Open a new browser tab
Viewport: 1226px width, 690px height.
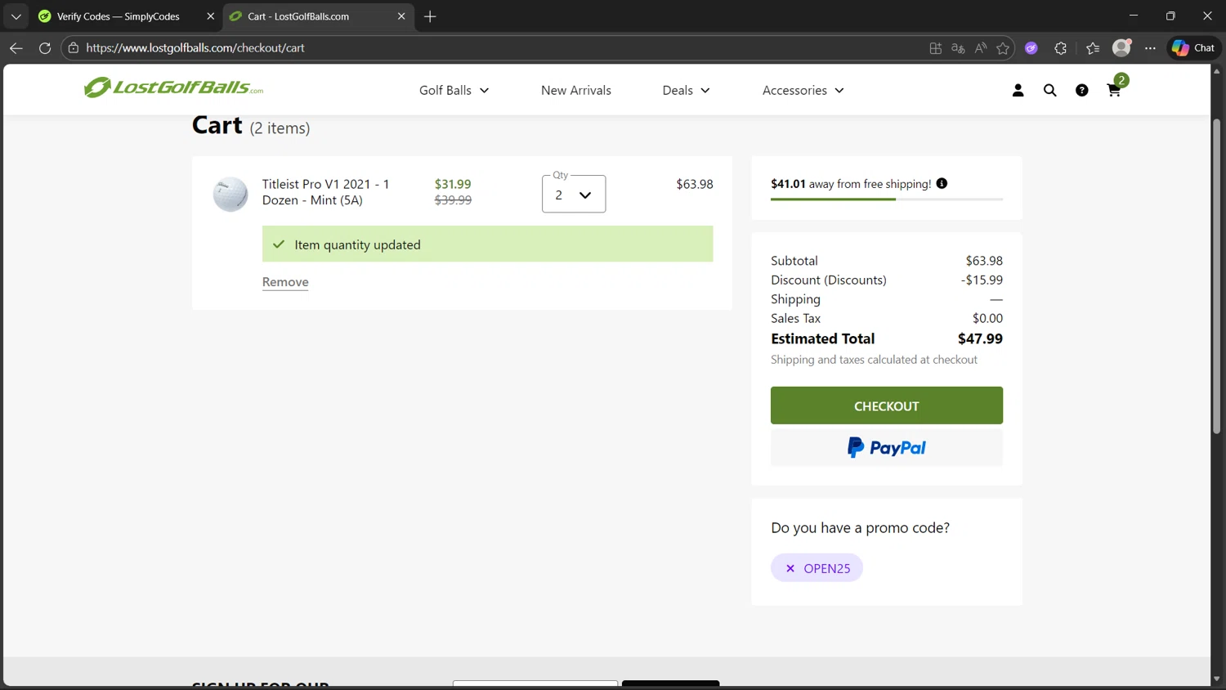point(430,16)
